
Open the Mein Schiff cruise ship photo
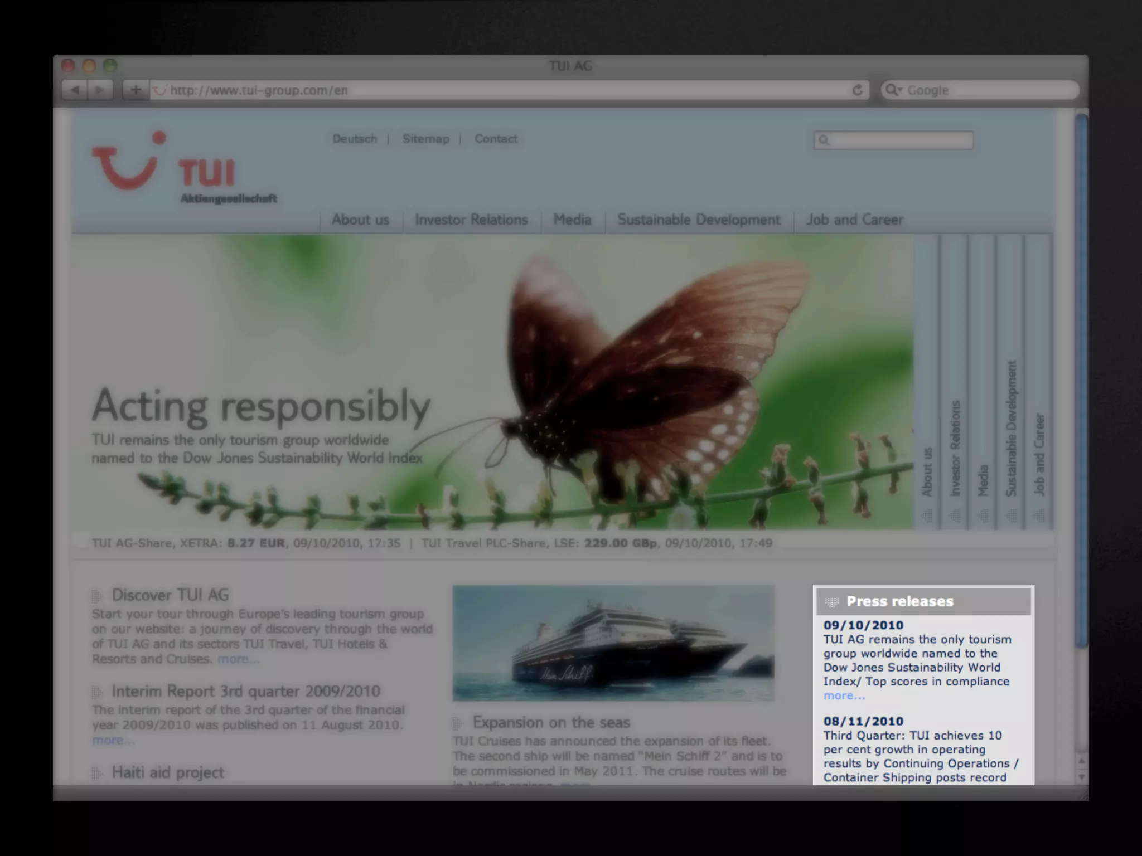[613, 643]
